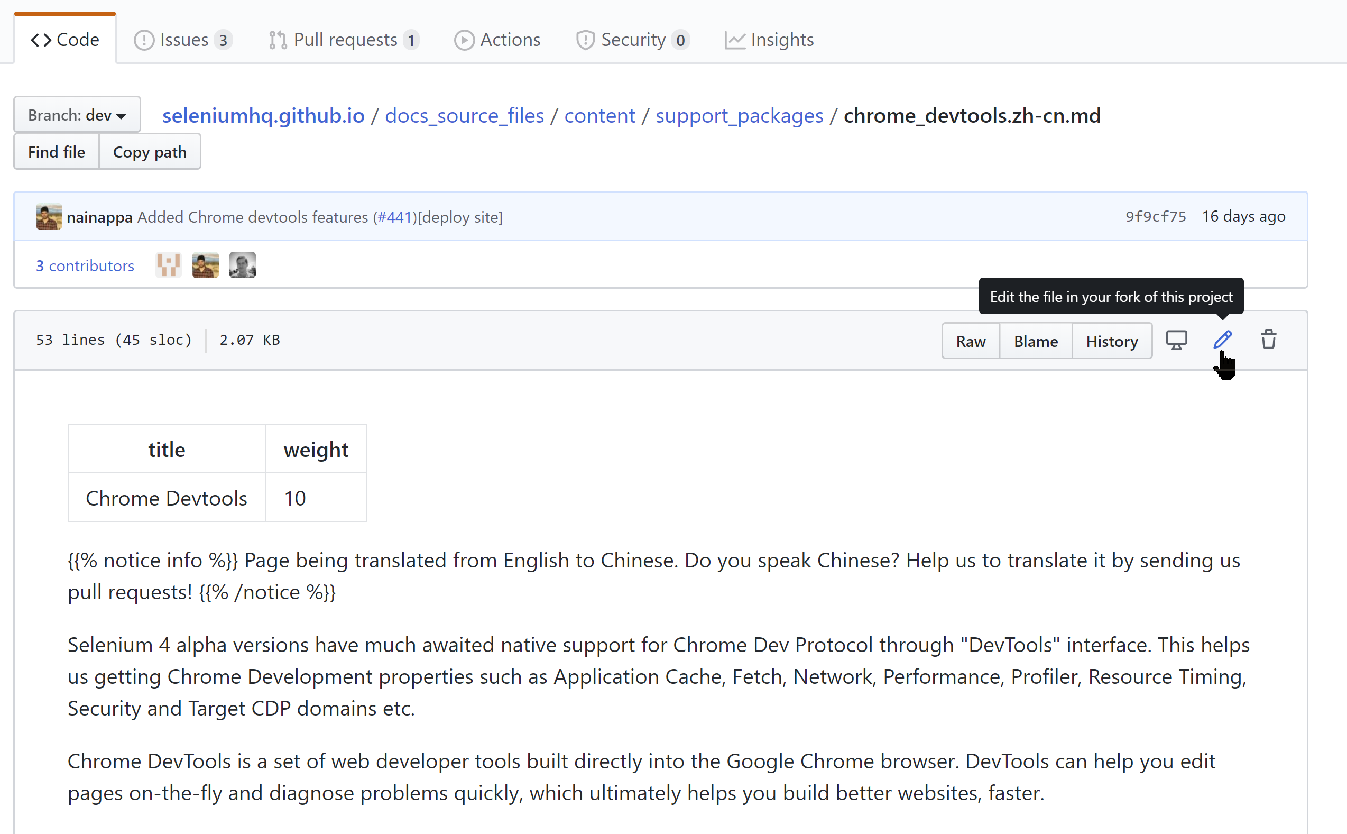1347x834 pixels.
Task: Click the first pixelated contributor avatar
Action: (x=168, y=265)
